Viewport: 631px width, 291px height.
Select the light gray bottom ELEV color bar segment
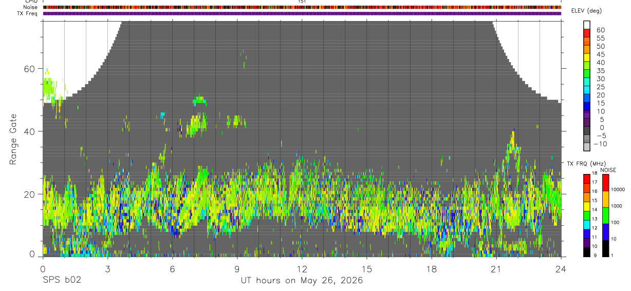point(587,146)
